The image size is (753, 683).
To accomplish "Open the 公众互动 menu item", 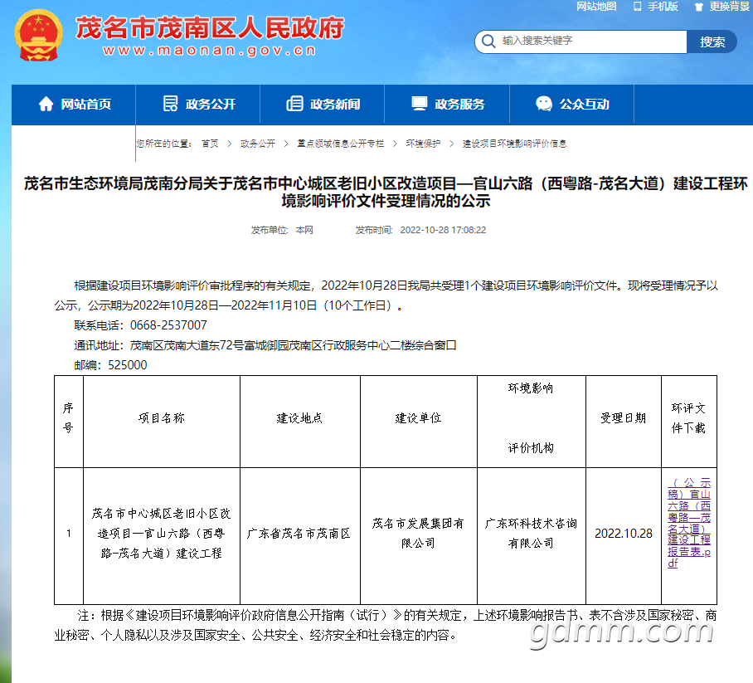I will pos(571,105).
